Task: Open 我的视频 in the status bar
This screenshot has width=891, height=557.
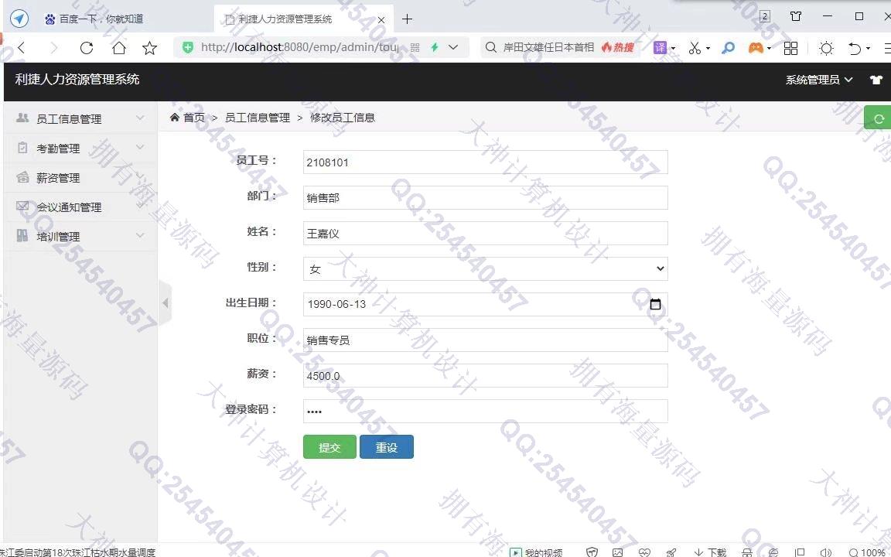Action: 536,552
